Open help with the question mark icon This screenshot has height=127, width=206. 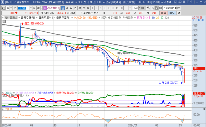tap(191, 2)
